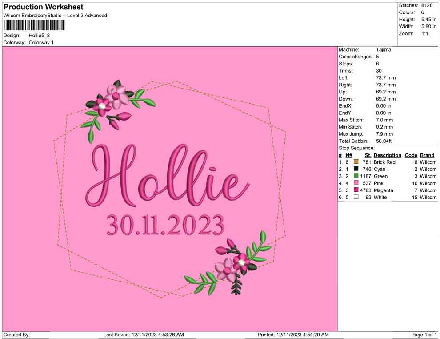Click the Stitches value 8128
This screenshot has width=440, height=339.
pyautogui.click(x=427, y=5)
